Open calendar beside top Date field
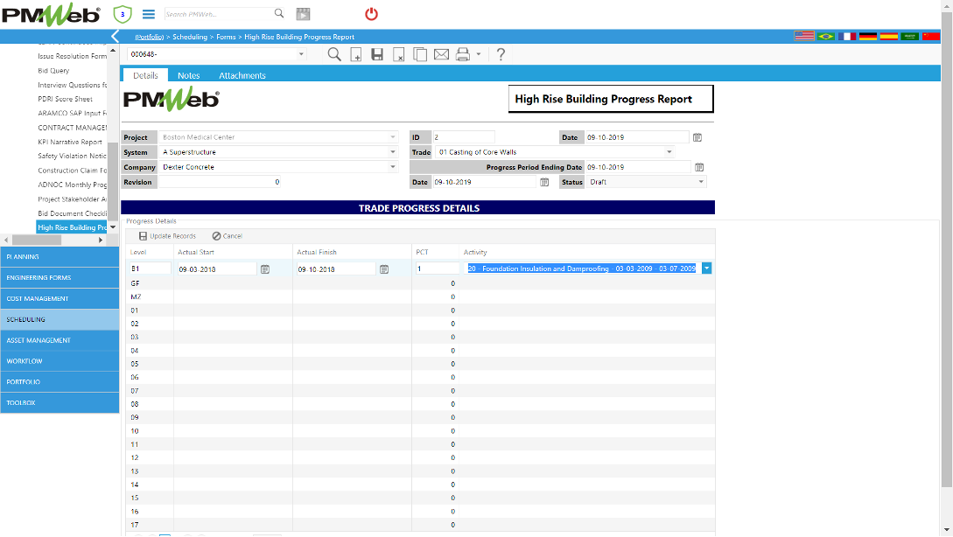The height and width of the screenshot is (537, 953). (697, 137)
